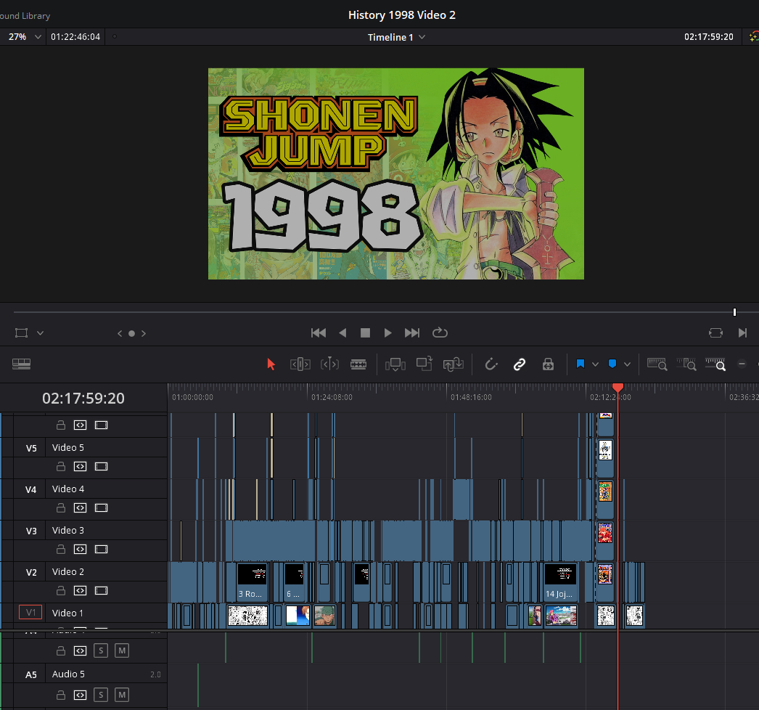
Task: Open the blue flag color dropdown
Action: pos(596,364)
